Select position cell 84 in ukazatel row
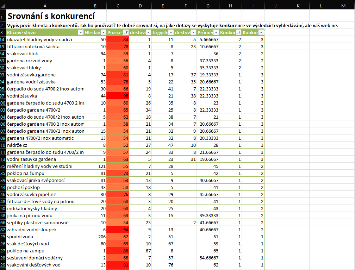This screenshot has height=270, width=355. [x=118, y=40]
